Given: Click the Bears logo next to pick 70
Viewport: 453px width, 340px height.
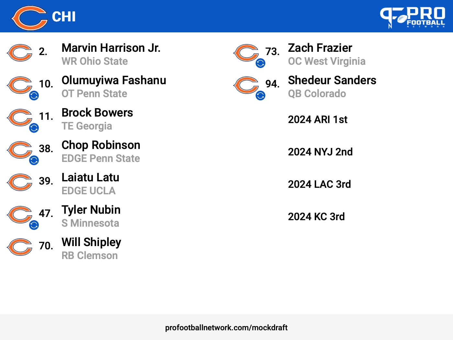Looking at the screenshot, I should pos(19,247).
